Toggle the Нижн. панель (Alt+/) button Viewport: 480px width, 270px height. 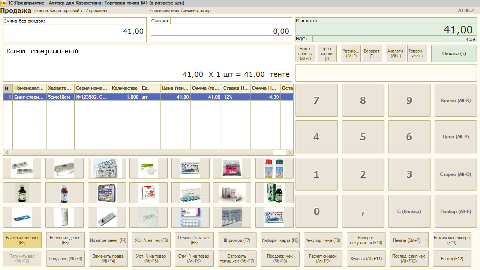pyautogui.click(x=305, y=54)
